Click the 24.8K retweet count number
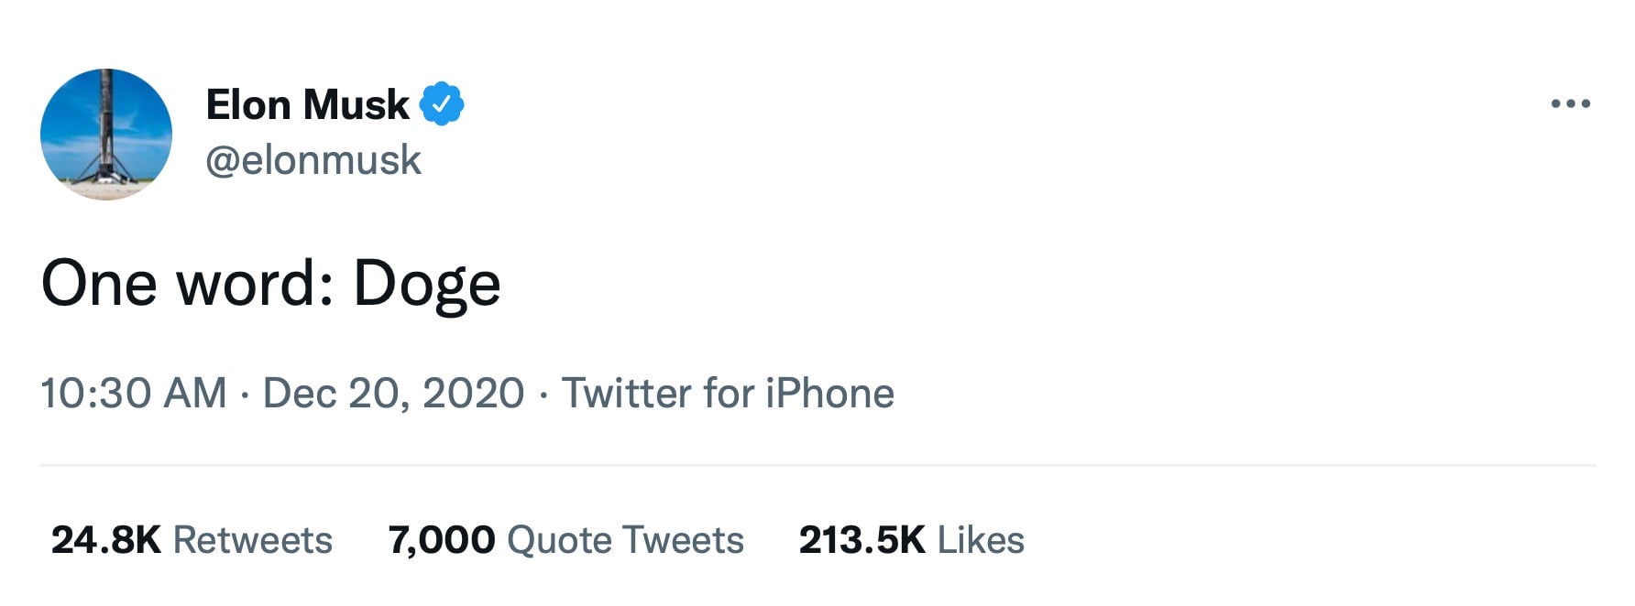 106,540
